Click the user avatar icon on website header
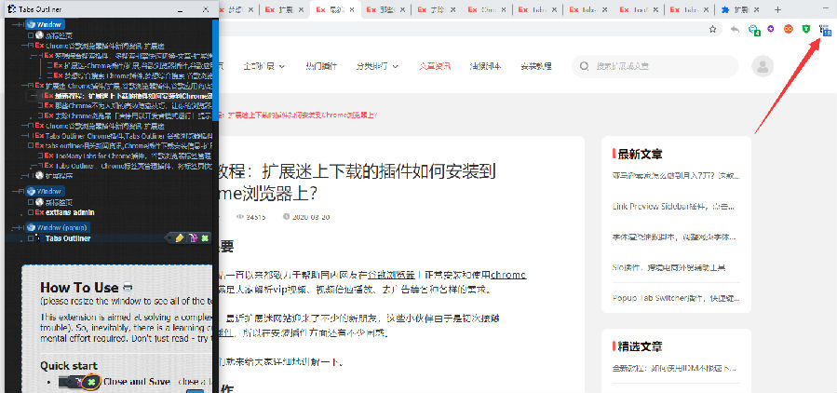 [763, 66]
